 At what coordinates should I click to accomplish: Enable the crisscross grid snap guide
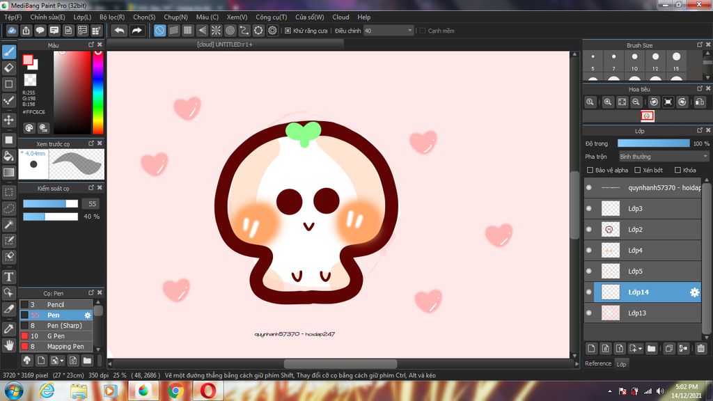point(188,31)
